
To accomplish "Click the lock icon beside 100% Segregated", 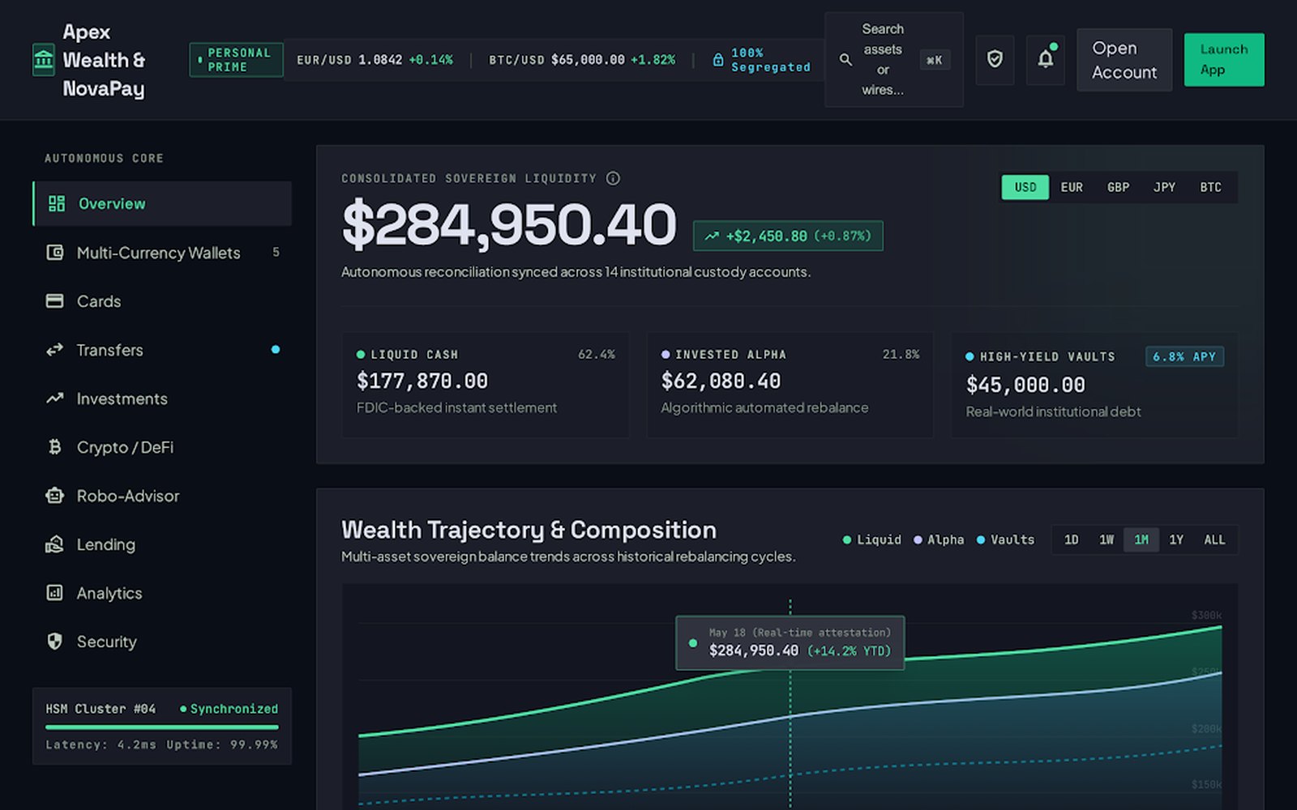I will coord(718,60).
